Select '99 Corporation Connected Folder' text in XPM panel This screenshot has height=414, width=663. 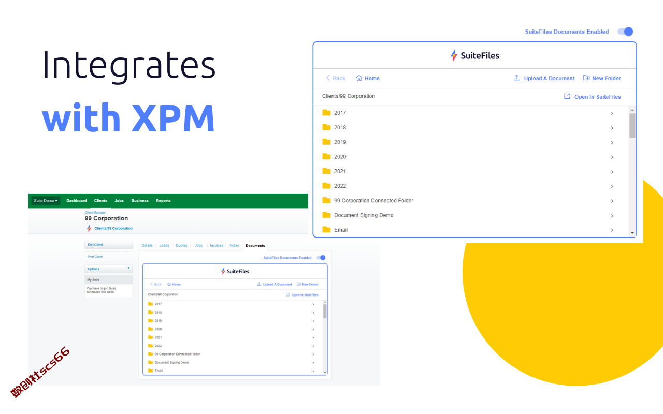pos(177,354)
